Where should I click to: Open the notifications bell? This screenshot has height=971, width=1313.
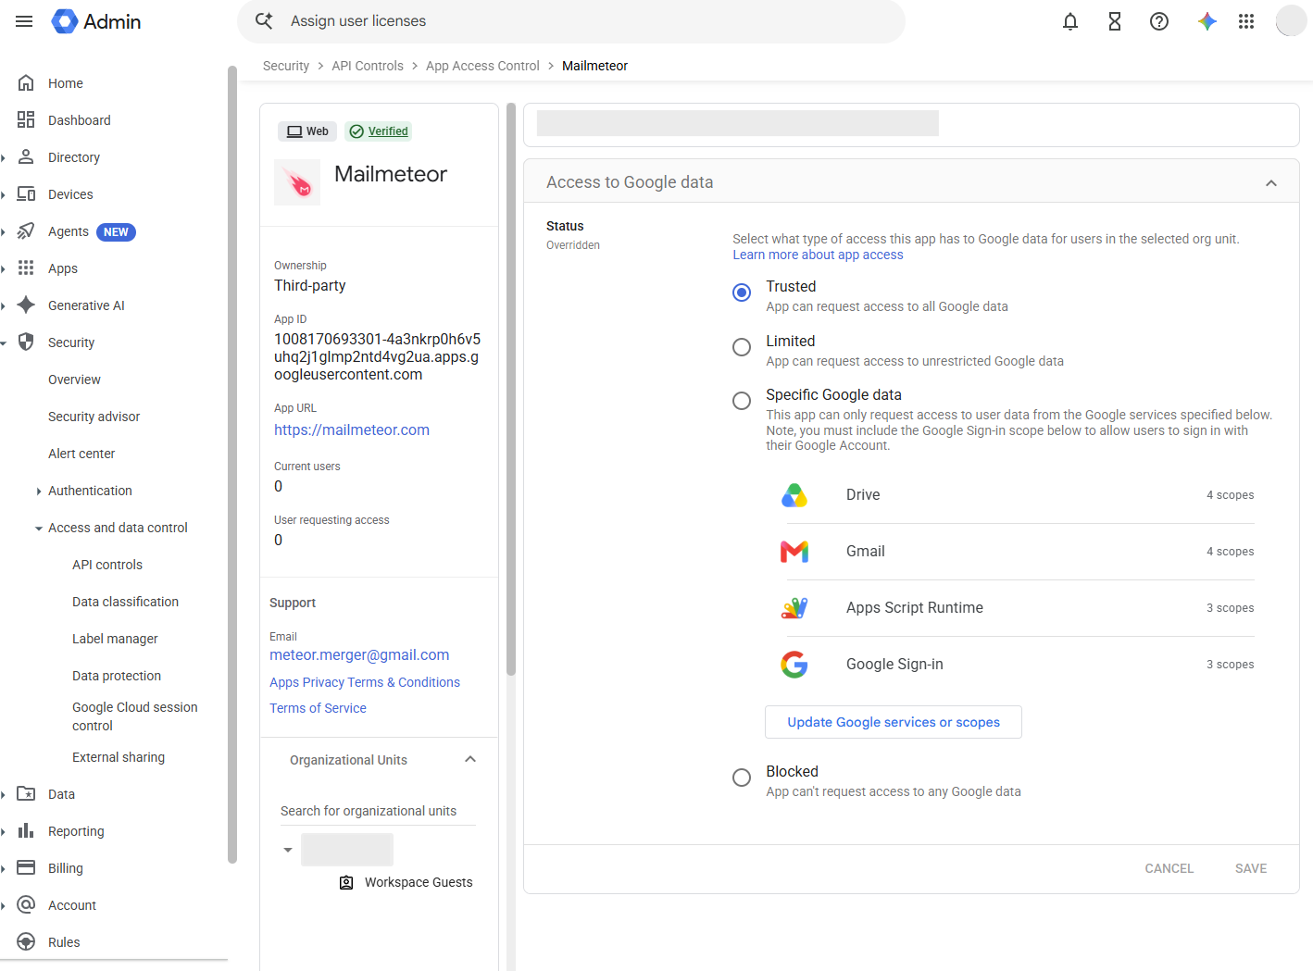[x=1070, y=21]
